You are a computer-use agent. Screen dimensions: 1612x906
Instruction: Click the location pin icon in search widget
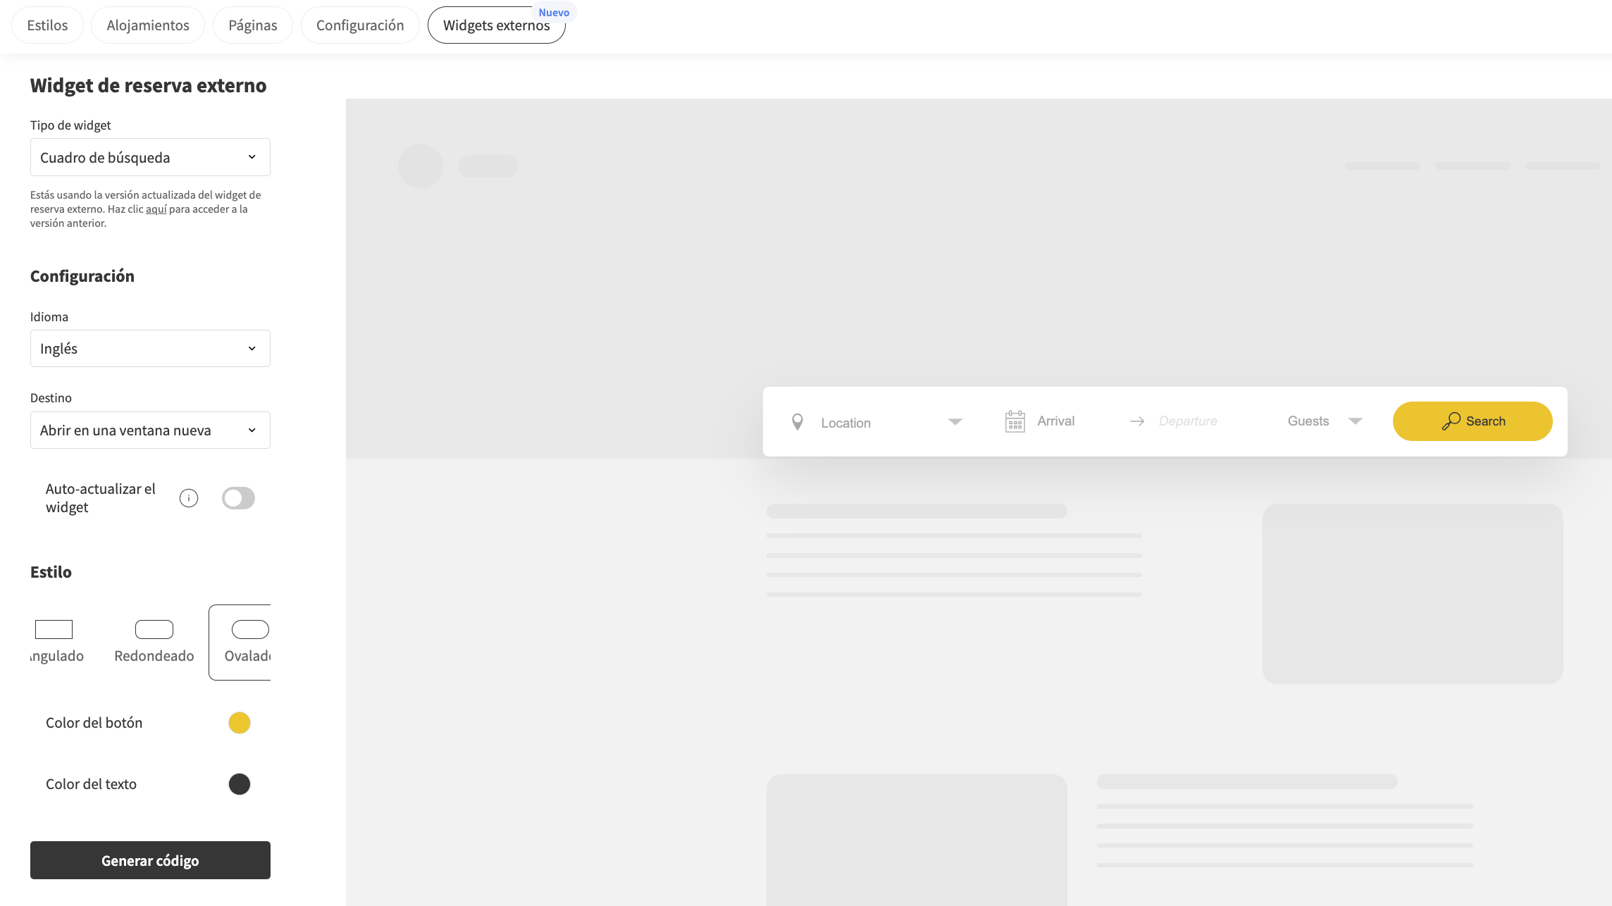click(x=798, y=422)
